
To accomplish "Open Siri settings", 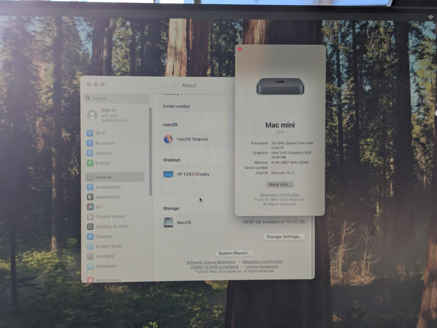I will [98, 207].
